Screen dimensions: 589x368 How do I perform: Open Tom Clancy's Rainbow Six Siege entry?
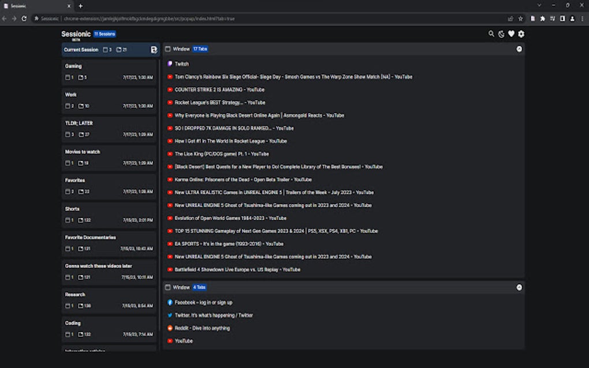tap(293, 77)
